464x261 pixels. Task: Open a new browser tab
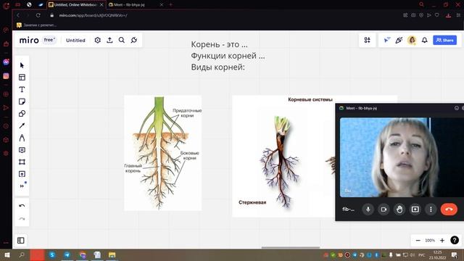pyautogui.click(x=170, y=5)
